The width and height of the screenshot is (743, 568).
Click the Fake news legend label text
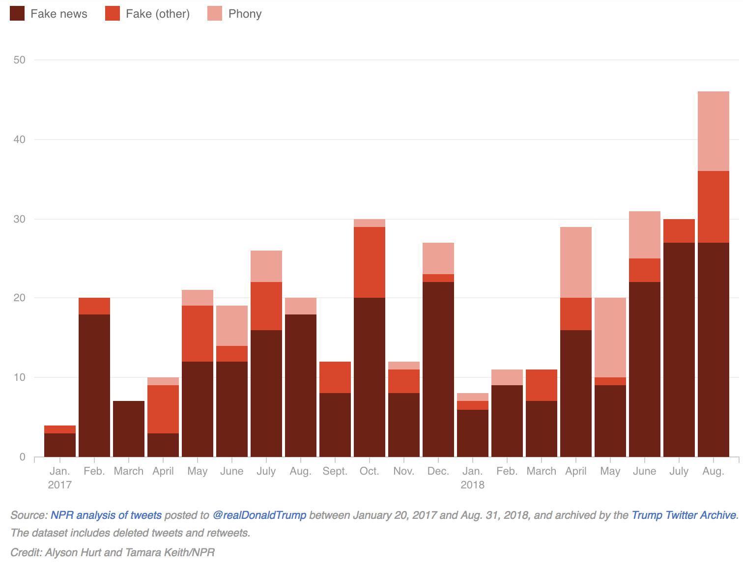[58, 14]
